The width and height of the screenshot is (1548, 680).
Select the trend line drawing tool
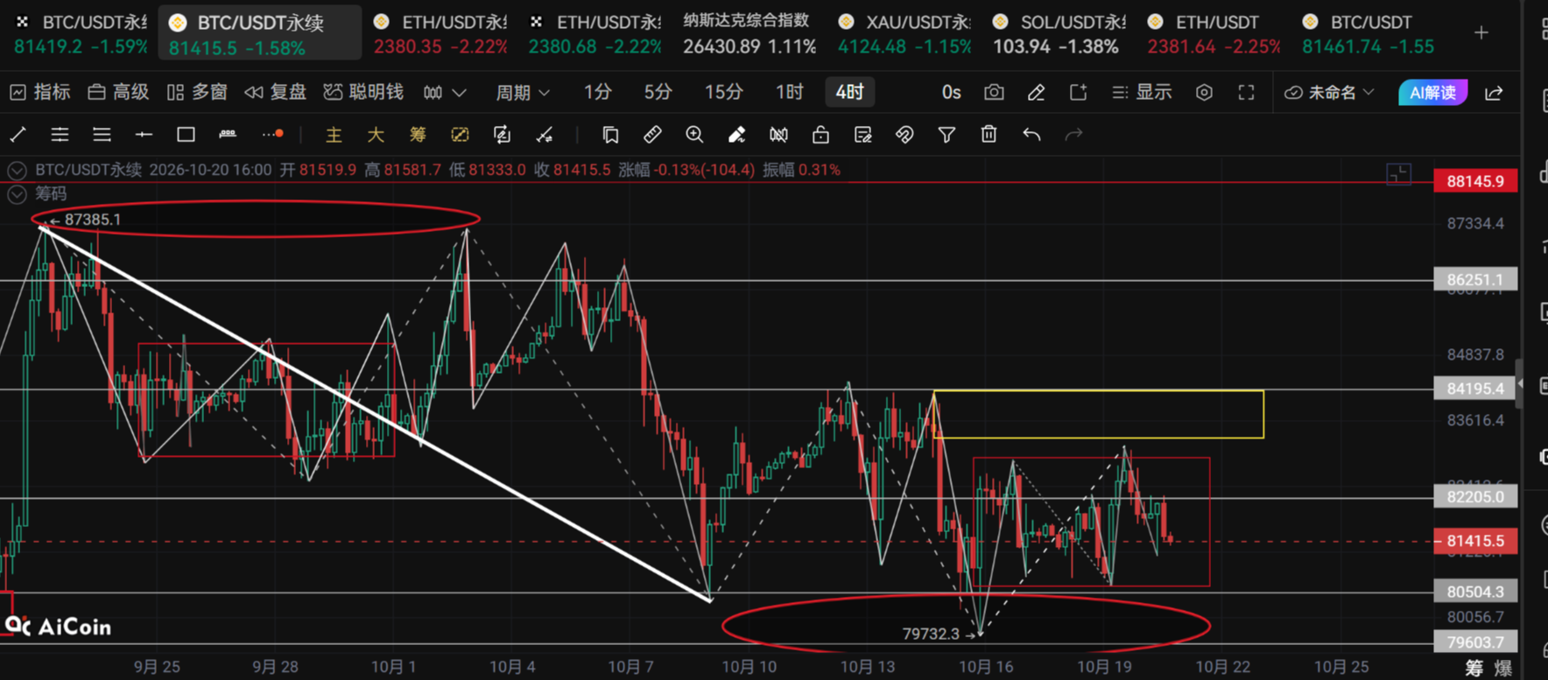tap(18, 135)
